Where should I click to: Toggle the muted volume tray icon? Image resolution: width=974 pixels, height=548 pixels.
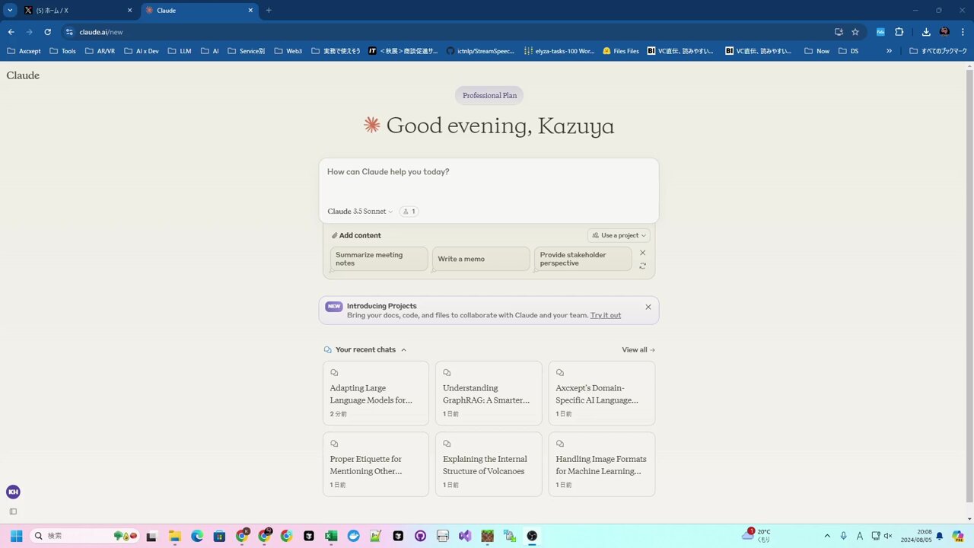click(888, 536)
